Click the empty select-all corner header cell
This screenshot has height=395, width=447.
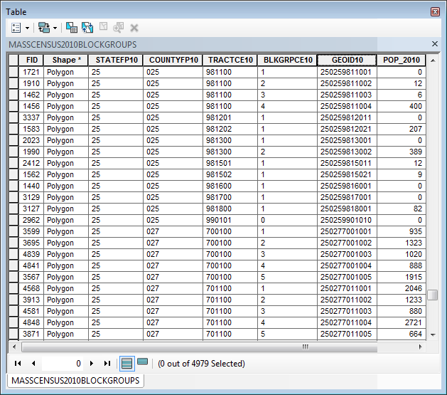14,60
